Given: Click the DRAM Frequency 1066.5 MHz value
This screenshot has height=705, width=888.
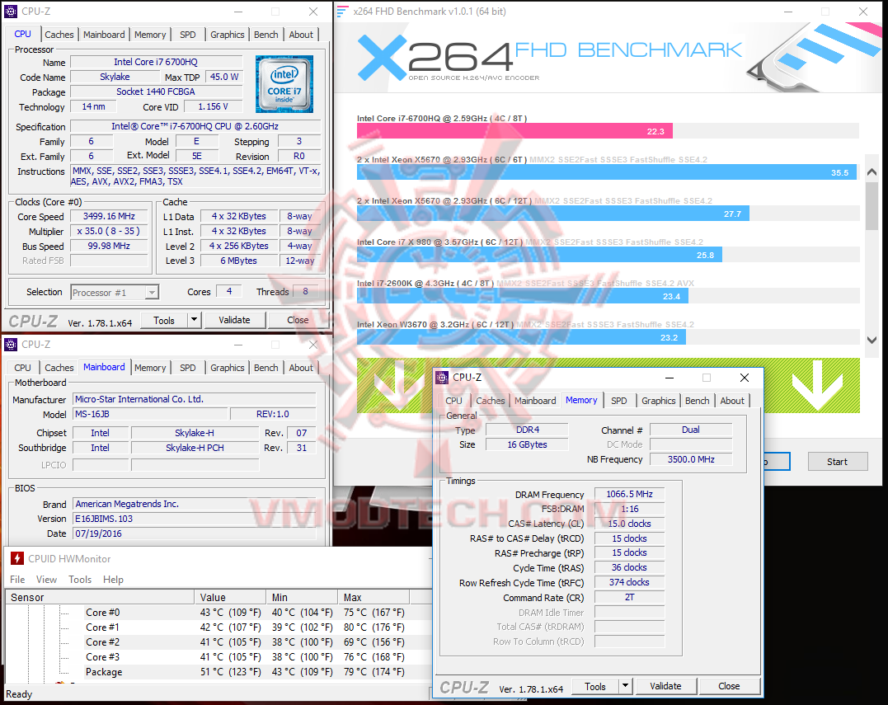Looking at the screenshot, I should [629, 494].
